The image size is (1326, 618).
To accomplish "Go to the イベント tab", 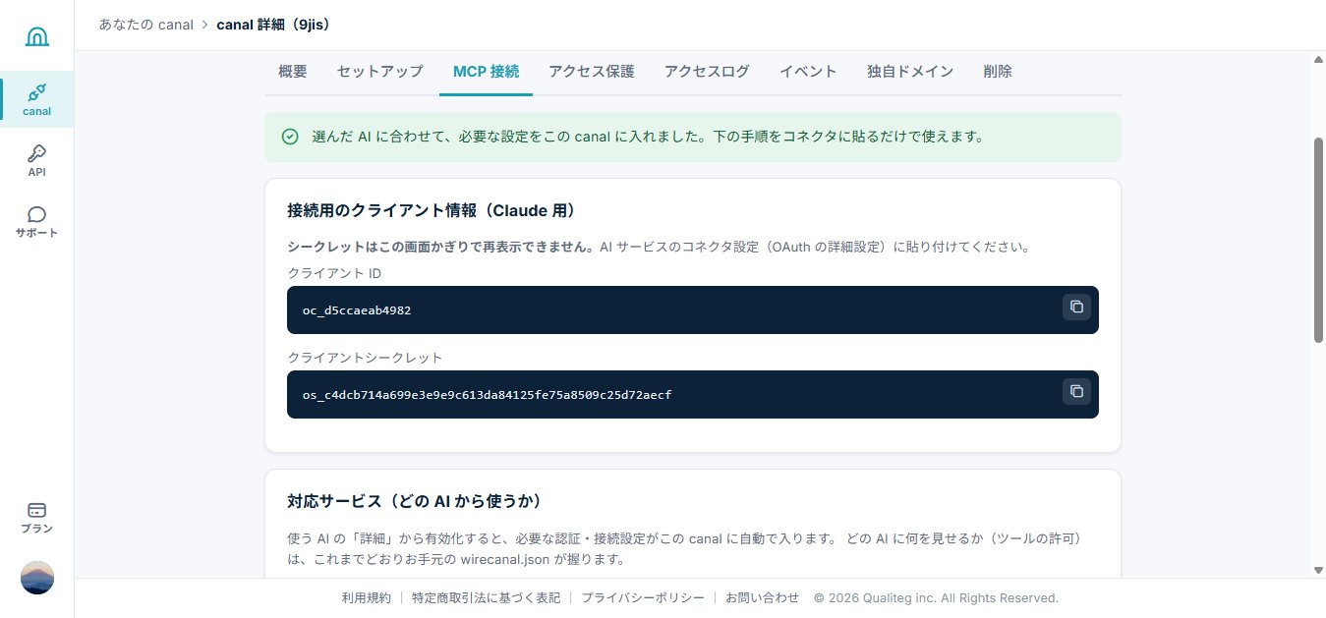I will coord(808,72).
